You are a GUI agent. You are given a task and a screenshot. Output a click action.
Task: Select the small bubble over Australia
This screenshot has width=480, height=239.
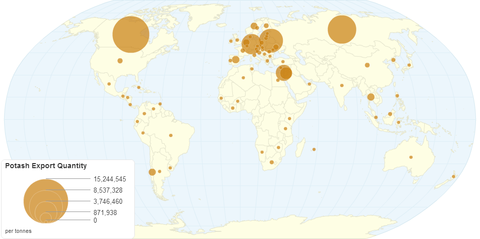point(411,157)
